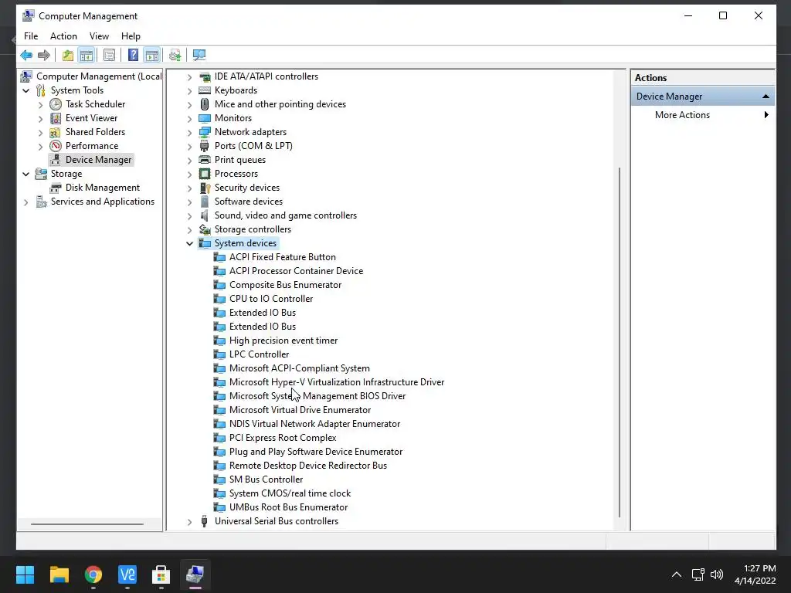Select SM Bus Controller device
Viewport: 791px width, 593px height.
click(x=266, y=479)
